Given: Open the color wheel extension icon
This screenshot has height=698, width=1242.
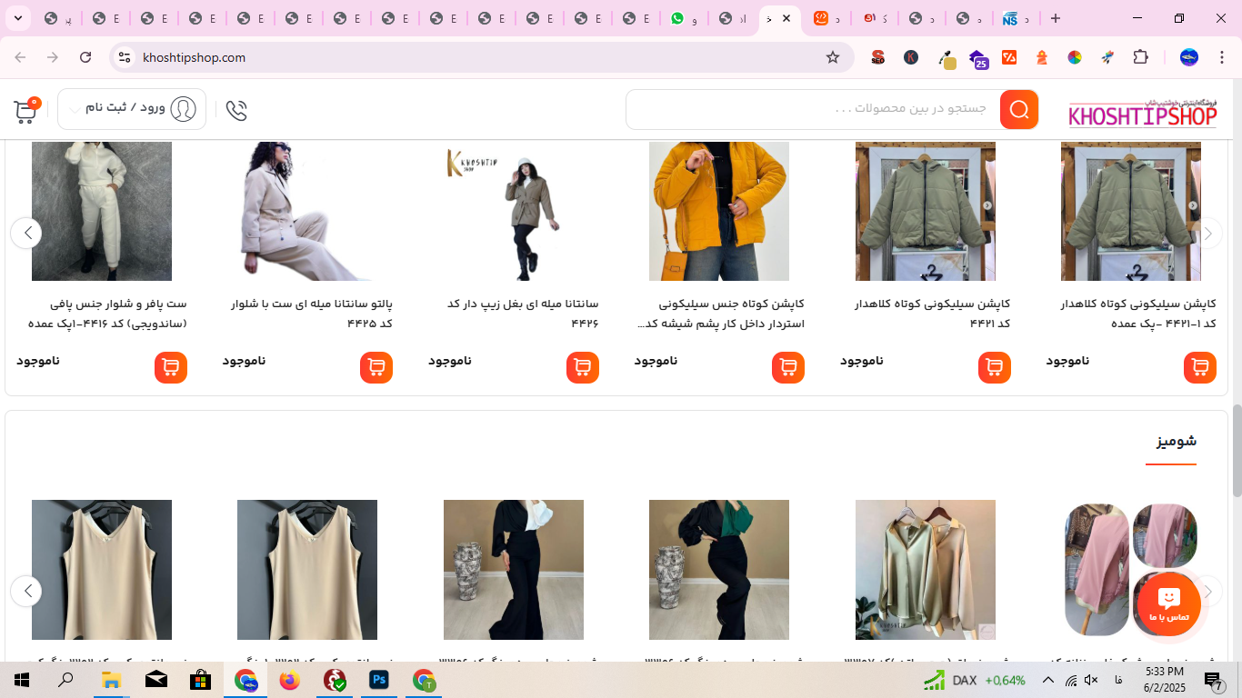Looking at the screenshot, I should click(x=1075, y=57).
